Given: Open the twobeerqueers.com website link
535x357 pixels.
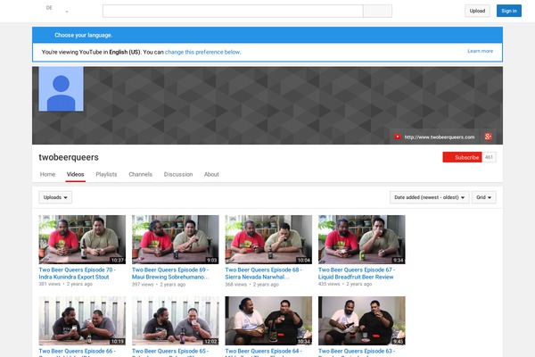Looking at the screenshot, I should [439, 137].
